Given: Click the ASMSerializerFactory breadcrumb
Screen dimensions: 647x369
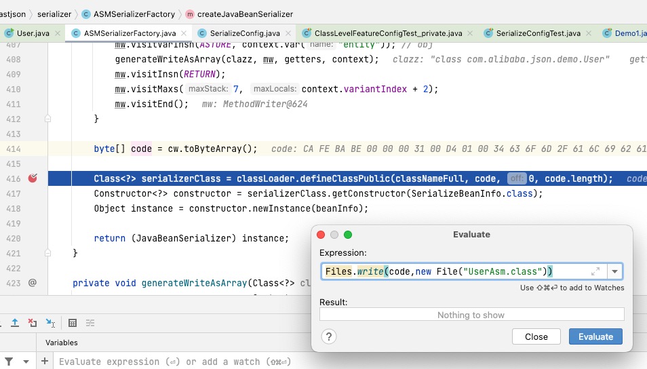Looking at the screenshot, I should pyautogui.click(x=134, y=14).
